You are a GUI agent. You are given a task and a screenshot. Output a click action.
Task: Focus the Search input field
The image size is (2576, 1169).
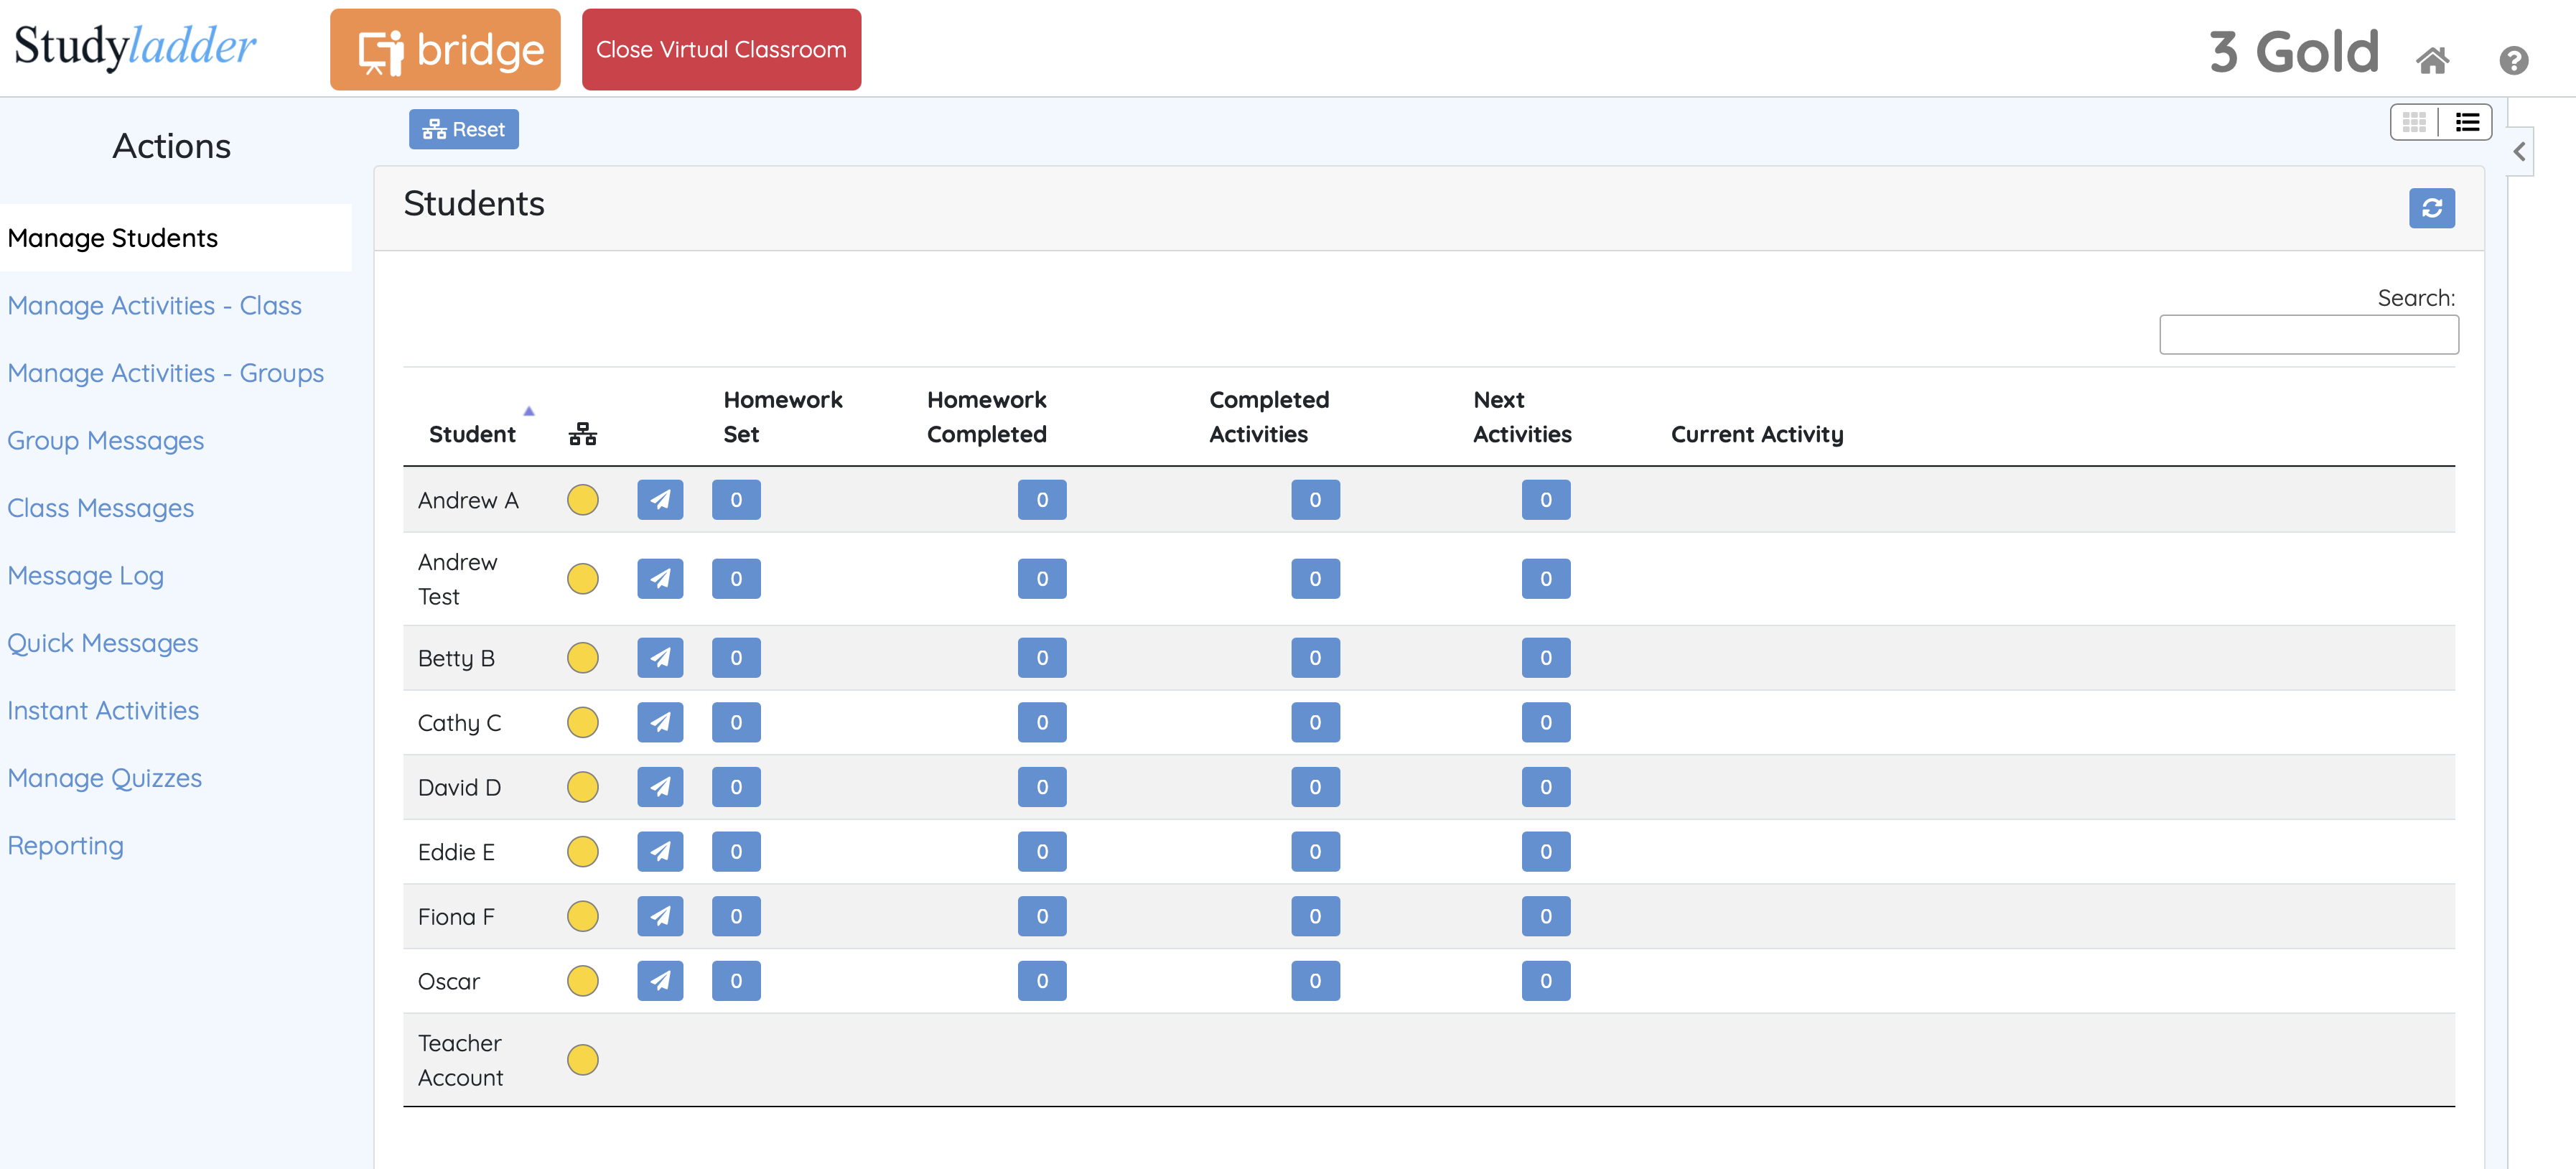point(2308,335)
